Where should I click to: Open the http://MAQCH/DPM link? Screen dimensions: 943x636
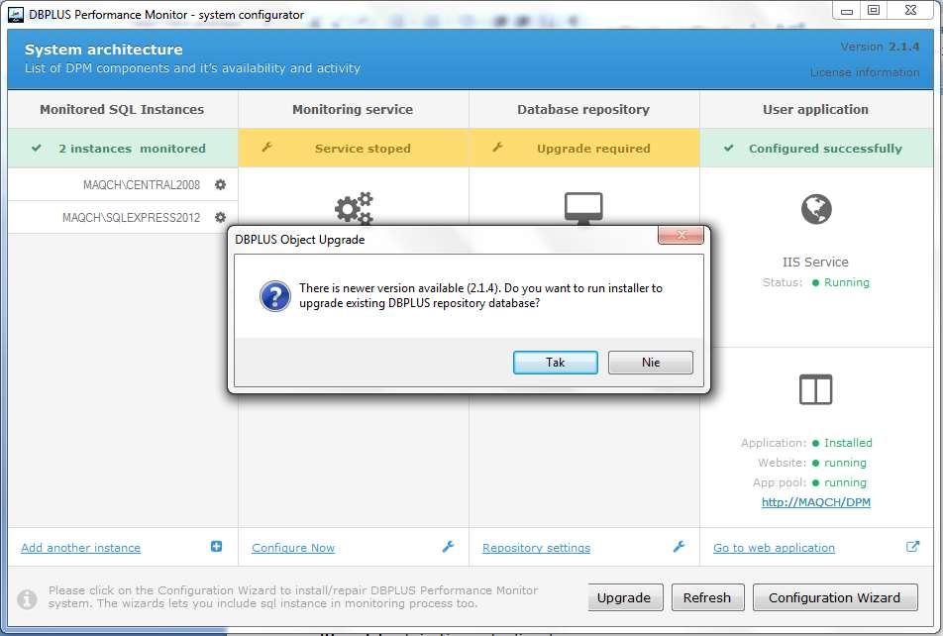[x=816, y=502]
